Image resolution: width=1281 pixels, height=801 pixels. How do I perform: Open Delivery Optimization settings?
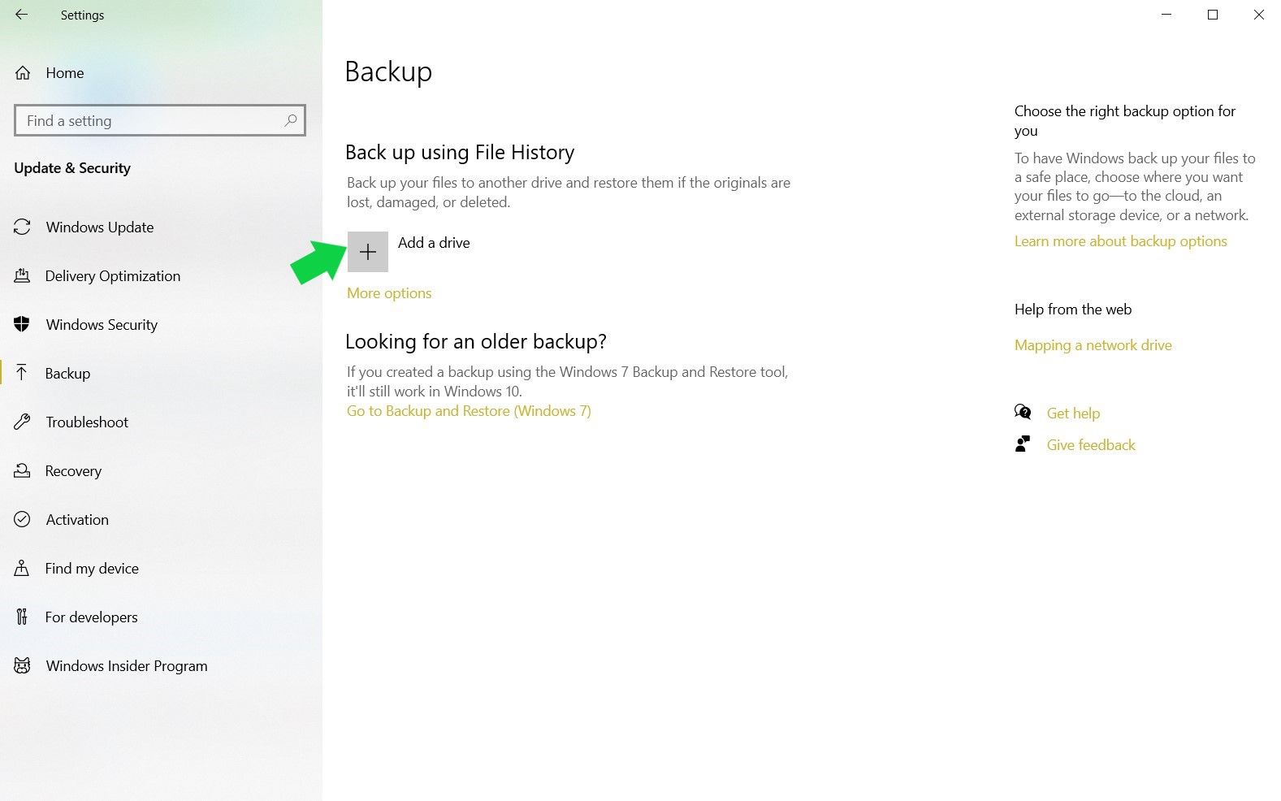[112, 276]
